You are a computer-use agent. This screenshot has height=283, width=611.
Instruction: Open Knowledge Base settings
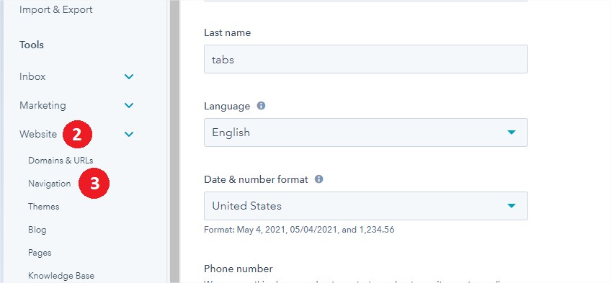[x=61, y=276]
